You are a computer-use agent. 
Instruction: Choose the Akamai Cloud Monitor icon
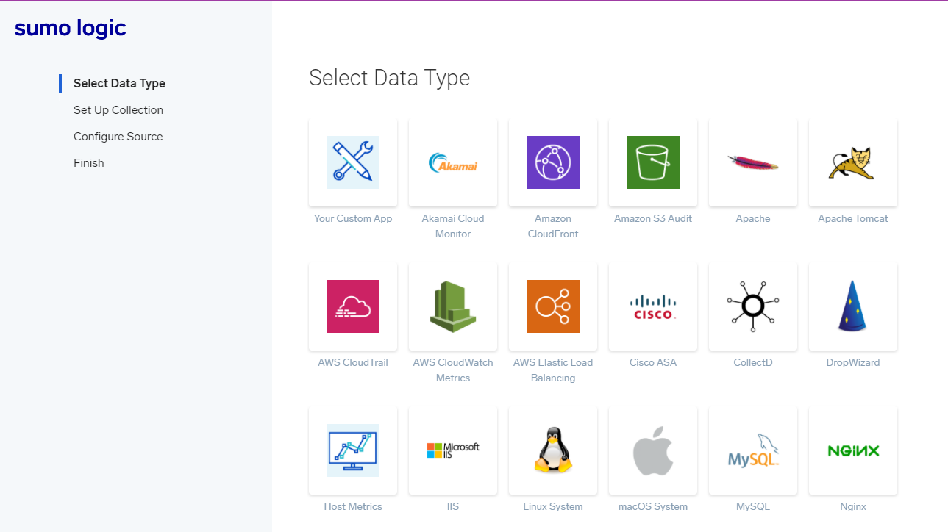click(453, 162)
